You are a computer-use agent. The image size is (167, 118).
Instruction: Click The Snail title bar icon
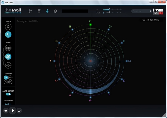pos(3,3)
